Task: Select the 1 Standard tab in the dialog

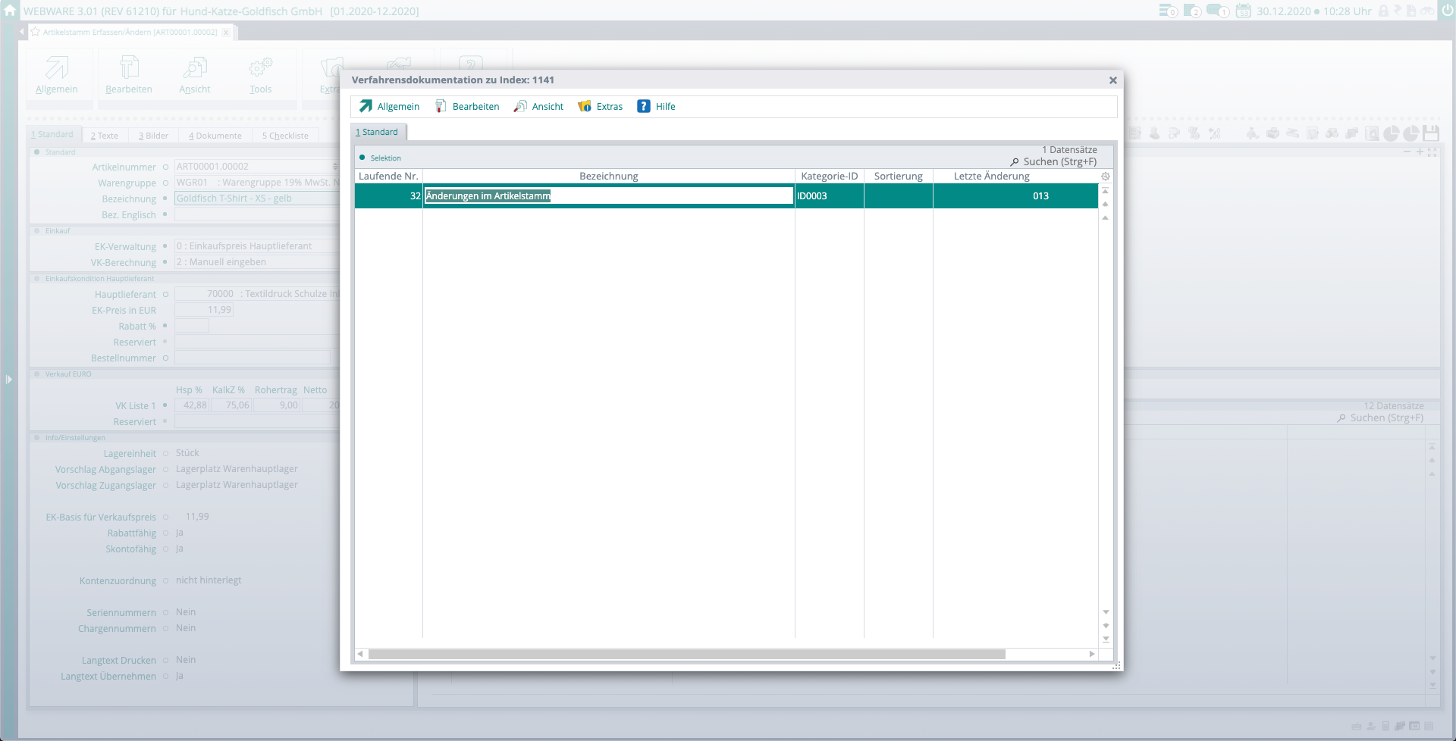Action: pos(377,132)
